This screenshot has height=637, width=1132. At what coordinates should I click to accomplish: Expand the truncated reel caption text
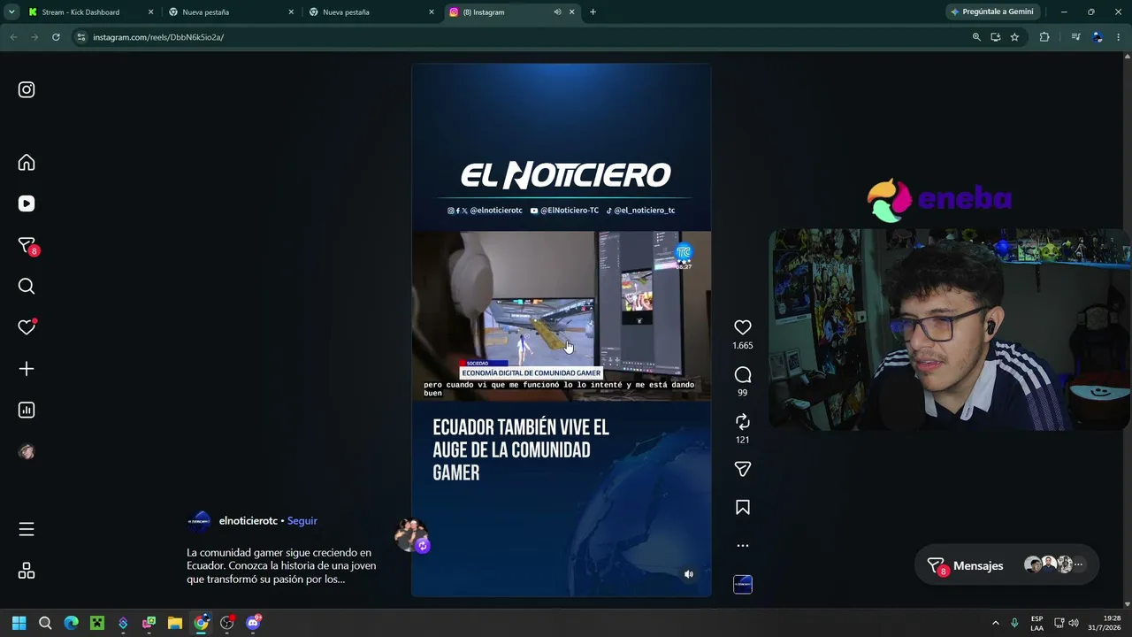coord(281,565)
